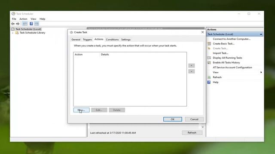Click the blue Help toolbar icon
This screenshot has height=154, width=275.
31,24
